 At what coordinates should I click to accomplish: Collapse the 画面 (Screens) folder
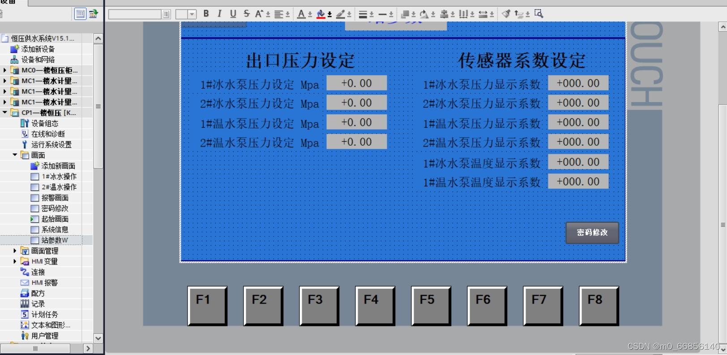click(15, 155)
